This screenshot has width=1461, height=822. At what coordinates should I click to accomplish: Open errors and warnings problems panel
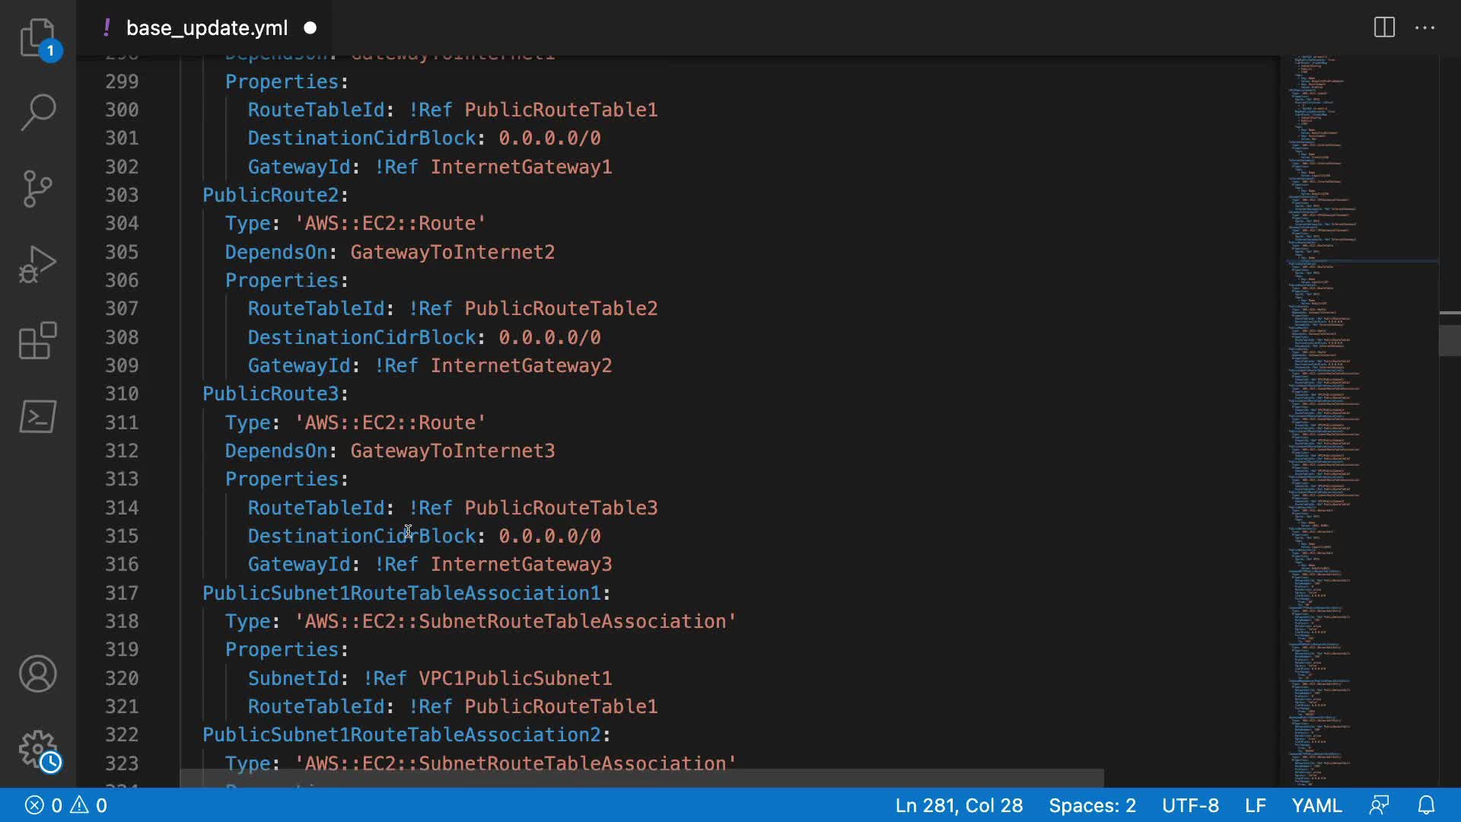click(x=66, y=805)
